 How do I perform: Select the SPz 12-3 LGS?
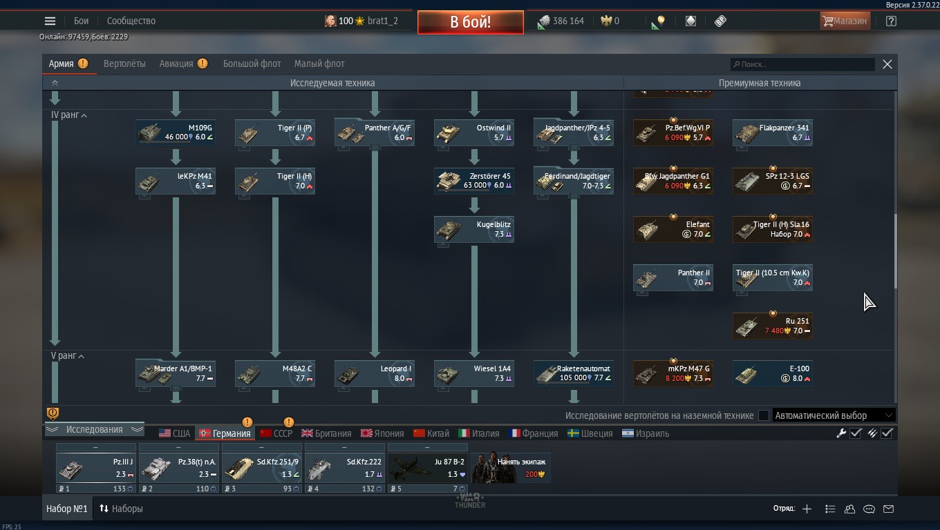pyautogui.click(x=773, y=181)
